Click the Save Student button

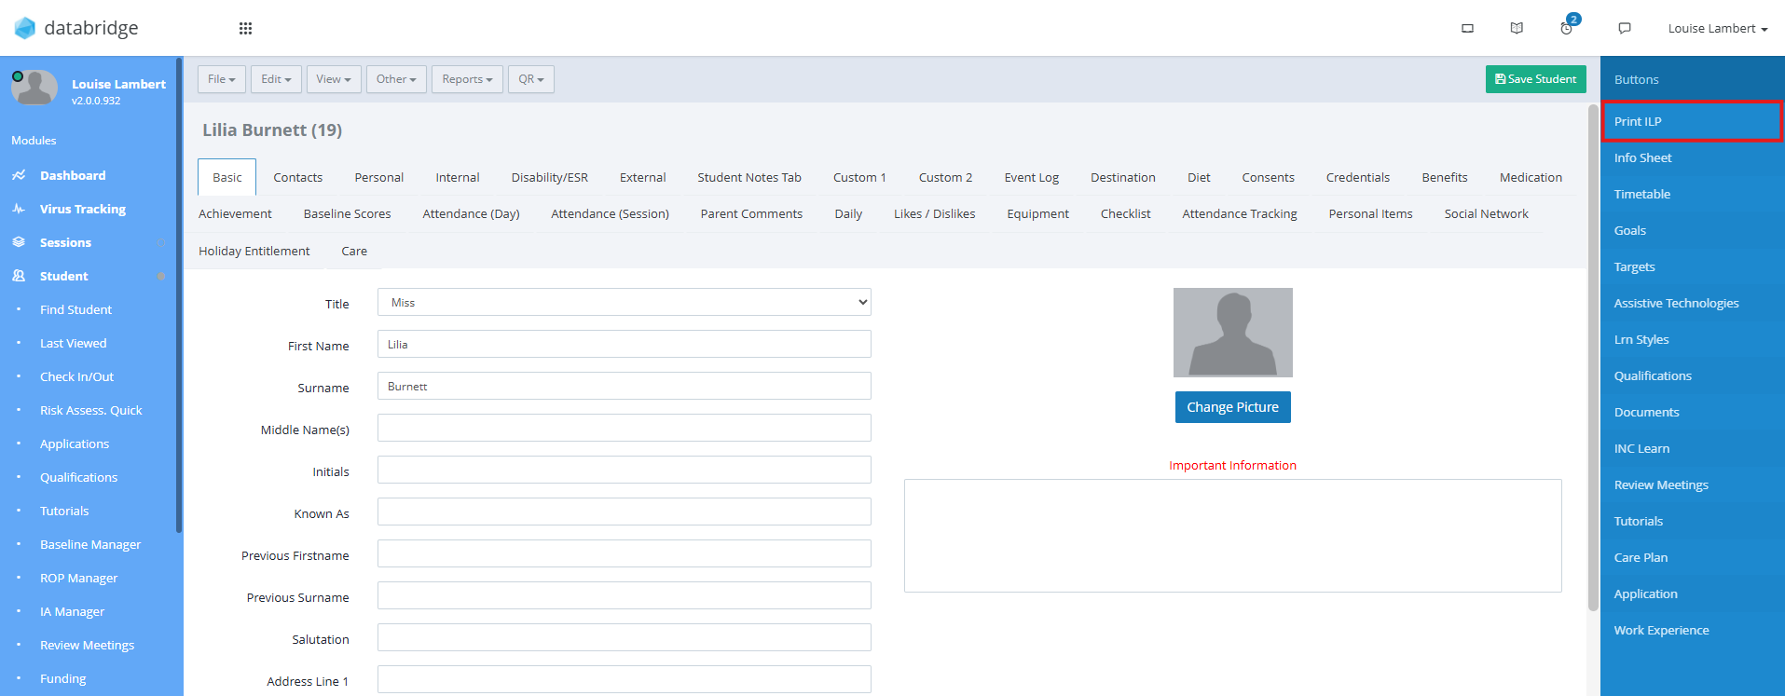(x=1536, y=79)
